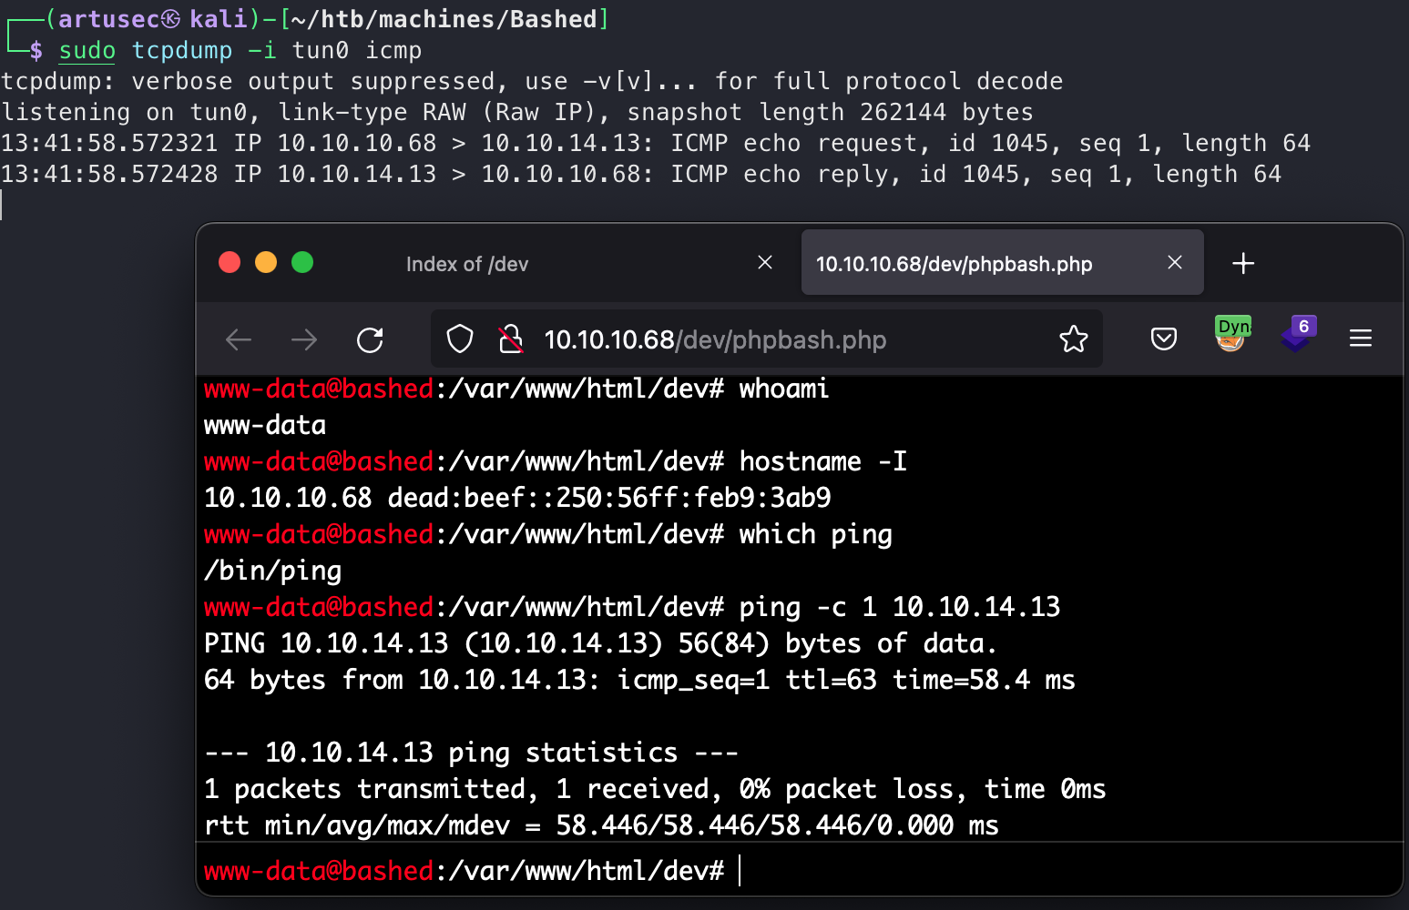
Task: Open the hamburger application menu
Action: pos(1361,339)
